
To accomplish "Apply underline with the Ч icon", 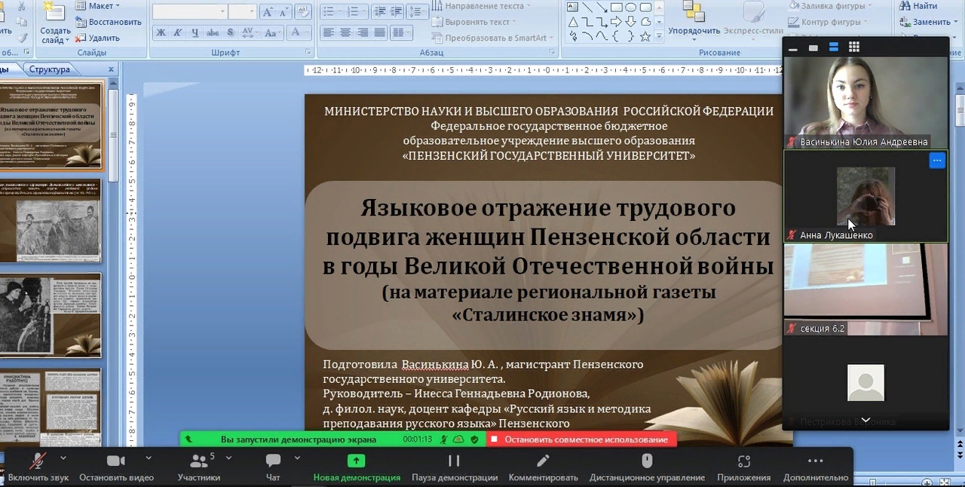I will click(195, 33).
